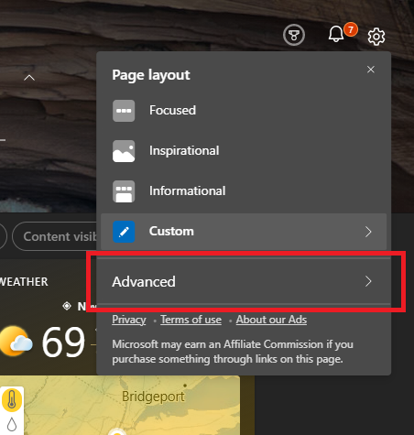Open the Terms of use link
Image resolution: width=414 pixels, height=435 pixels.
(191, 320)
